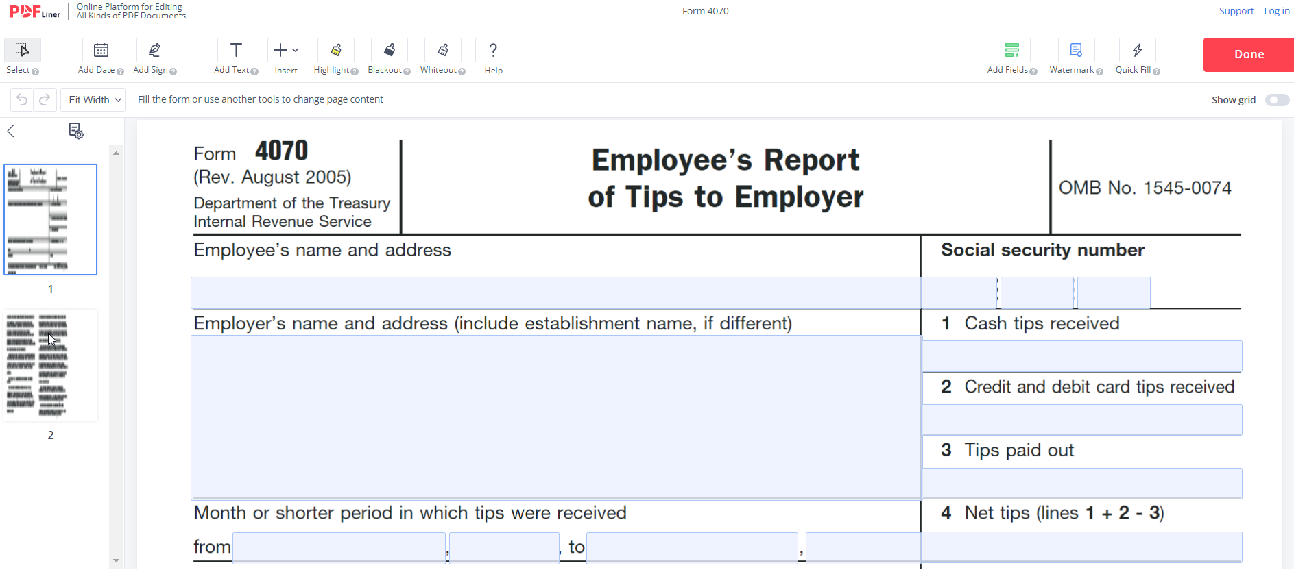Image resolution: width=1294 pixels, height=572 pixels.
Task: Activate the Highlight tool
Action: tap(335, 51)
